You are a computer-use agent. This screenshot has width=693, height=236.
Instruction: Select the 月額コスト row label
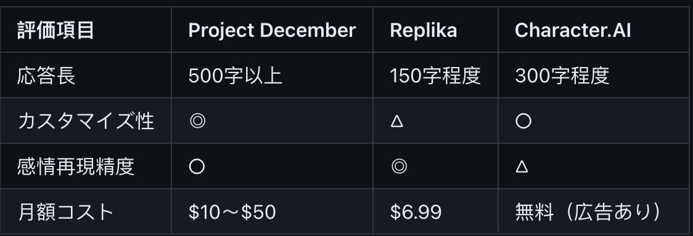pyautogui.click(x=66, y=212)
